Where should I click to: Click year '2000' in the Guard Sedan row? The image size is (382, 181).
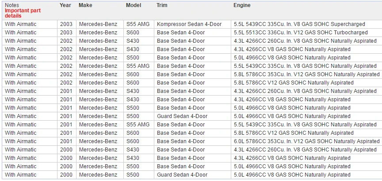pyautogui.click(x=66, y=175)
